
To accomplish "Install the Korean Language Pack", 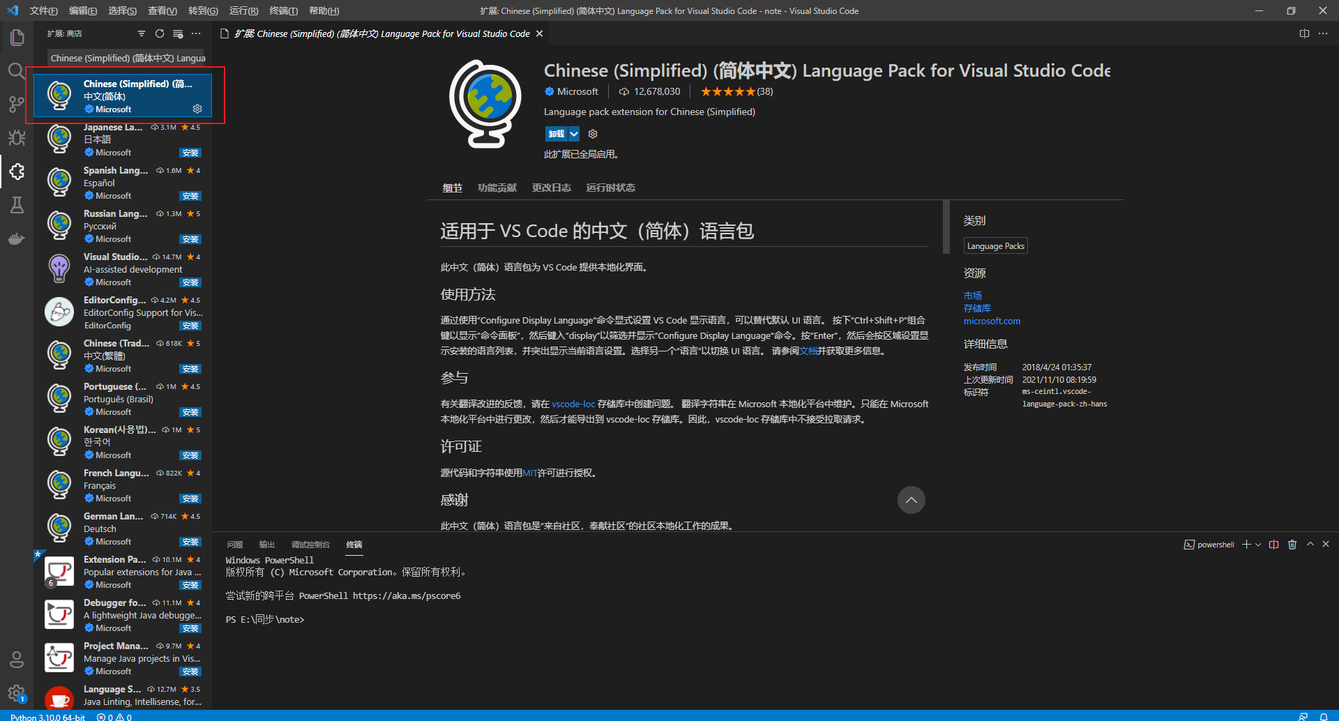I will pyautogui.click(x=190, y=455).
